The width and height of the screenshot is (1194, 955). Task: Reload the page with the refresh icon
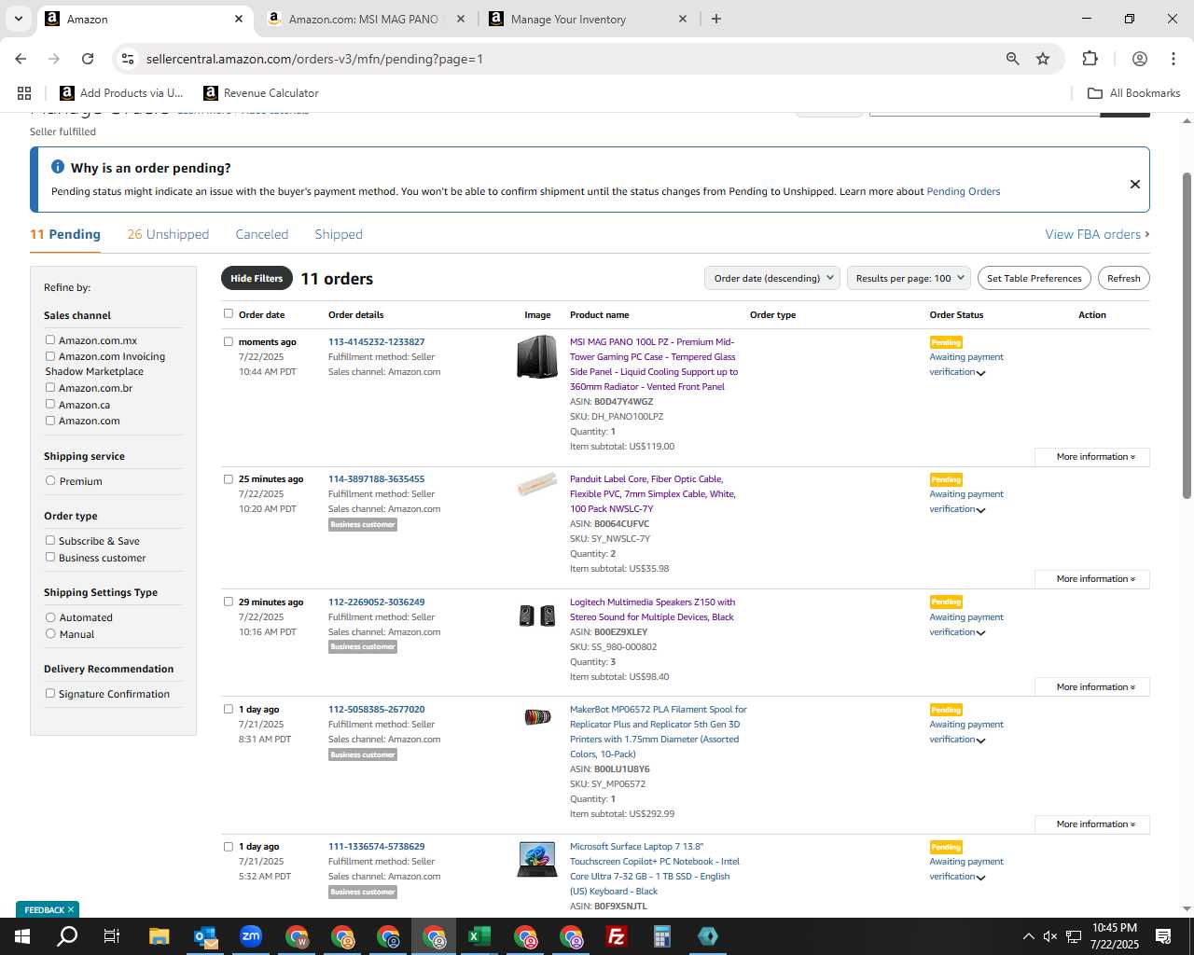[x=88, y=59]
